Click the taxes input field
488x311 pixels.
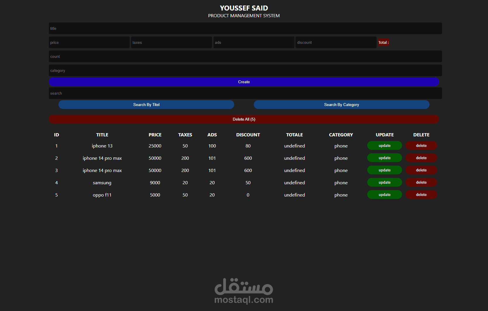(x=171, y=42)
